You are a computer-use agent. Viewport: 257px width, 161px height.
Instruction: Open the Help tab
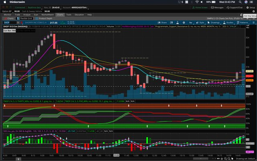coord(89,14)
